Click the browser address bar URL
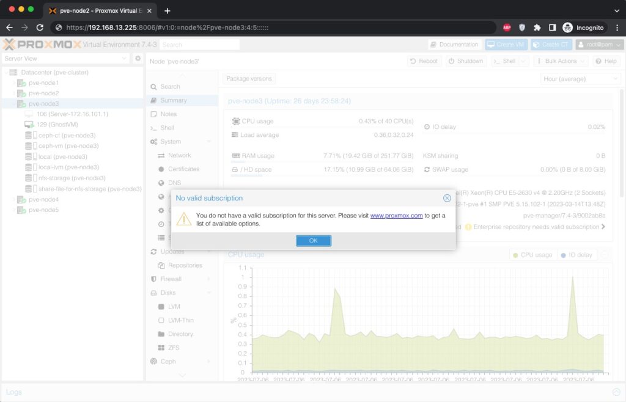This screenshot has height=402, width=626. pyautogui.click(x=168, y=27)
